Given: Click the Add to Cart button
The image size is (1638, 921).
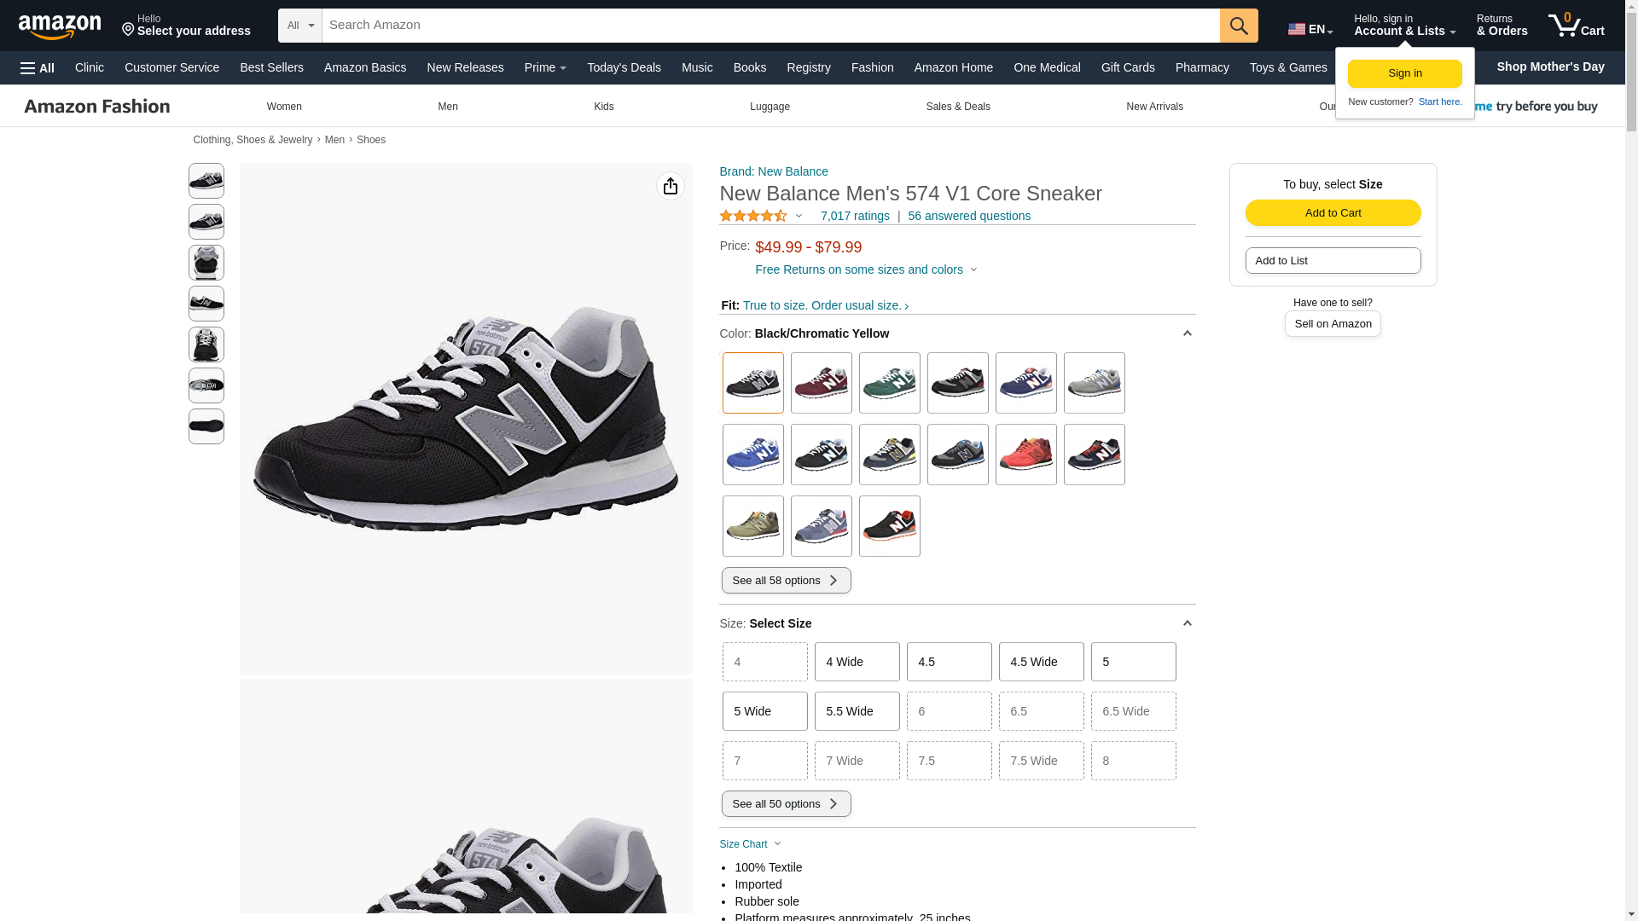Looking at the screenshot, I should pyautogui.click(x=1333, y=213).
